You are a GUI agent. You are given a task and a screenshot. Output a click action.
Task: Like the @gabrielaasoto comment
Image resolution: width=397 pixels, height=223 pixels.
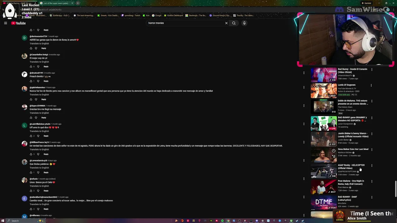31,99
